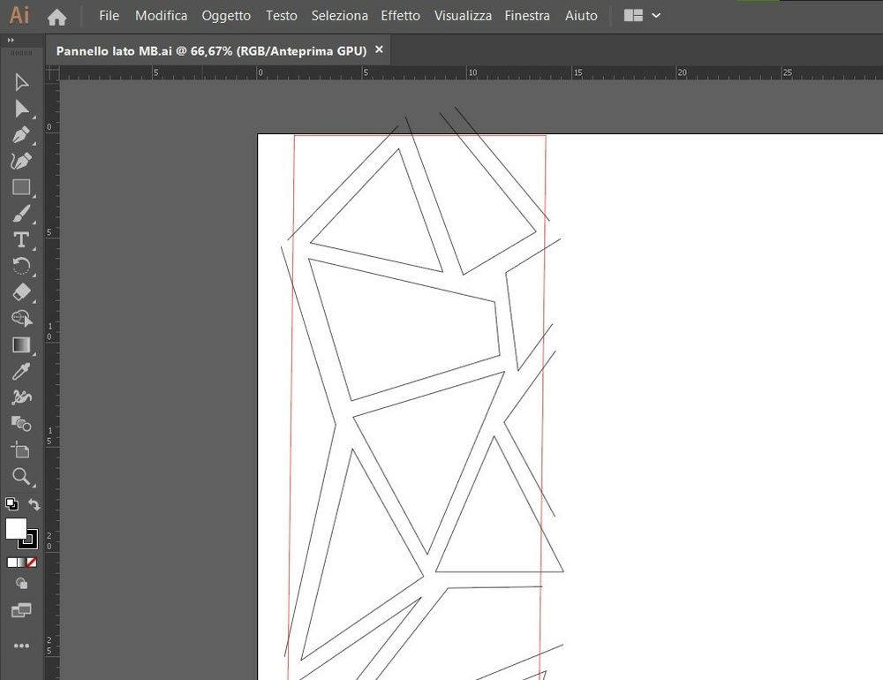The height and width of the screenshot is (680, 883).
Task: Open the Effetto menu
Action: point(401,15)
